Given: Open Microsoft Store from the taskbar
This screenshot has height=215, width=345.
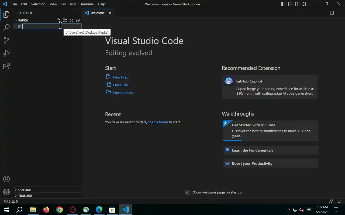Looking at the screenshot, I should pos(112,210).
